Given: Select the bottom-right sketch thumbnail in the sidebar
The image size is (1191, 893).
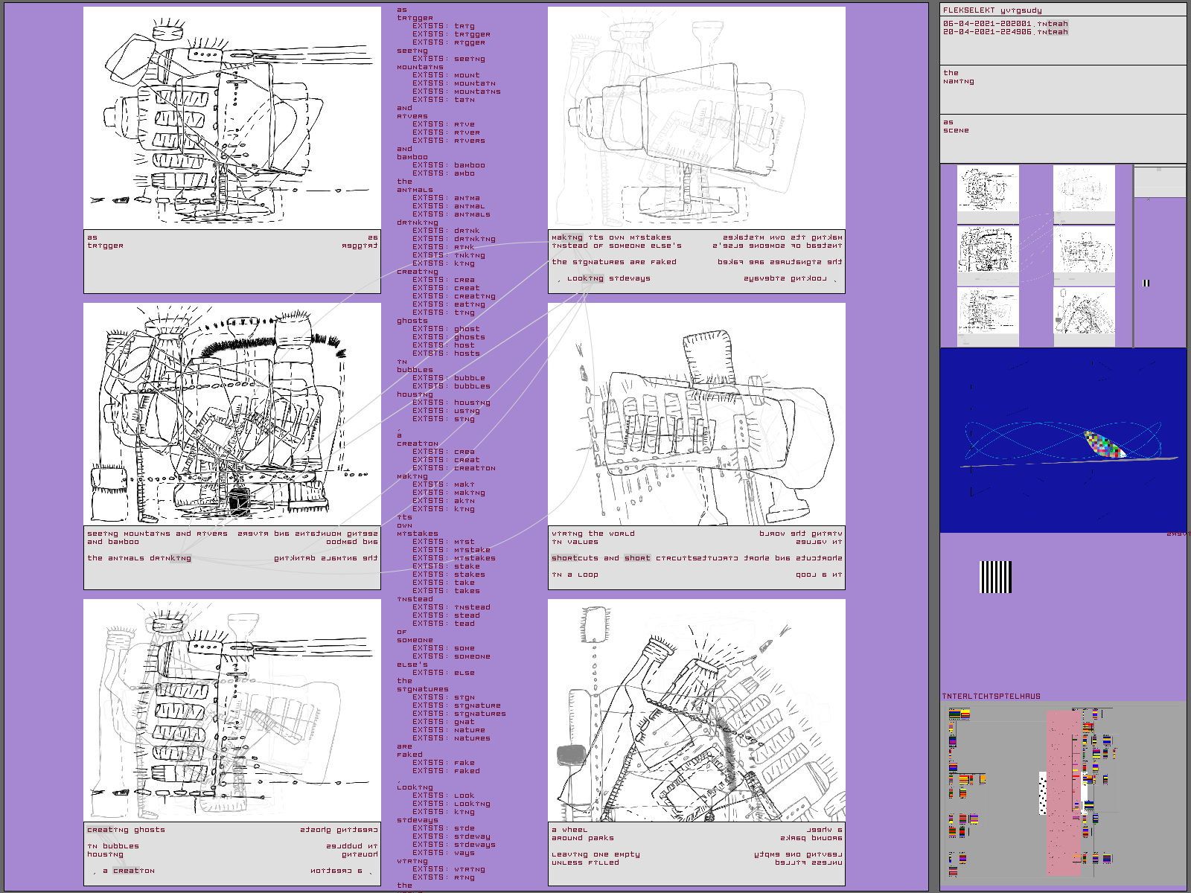Looking at the screenshot, I should pyautogui.click(x=1084, y=311).
